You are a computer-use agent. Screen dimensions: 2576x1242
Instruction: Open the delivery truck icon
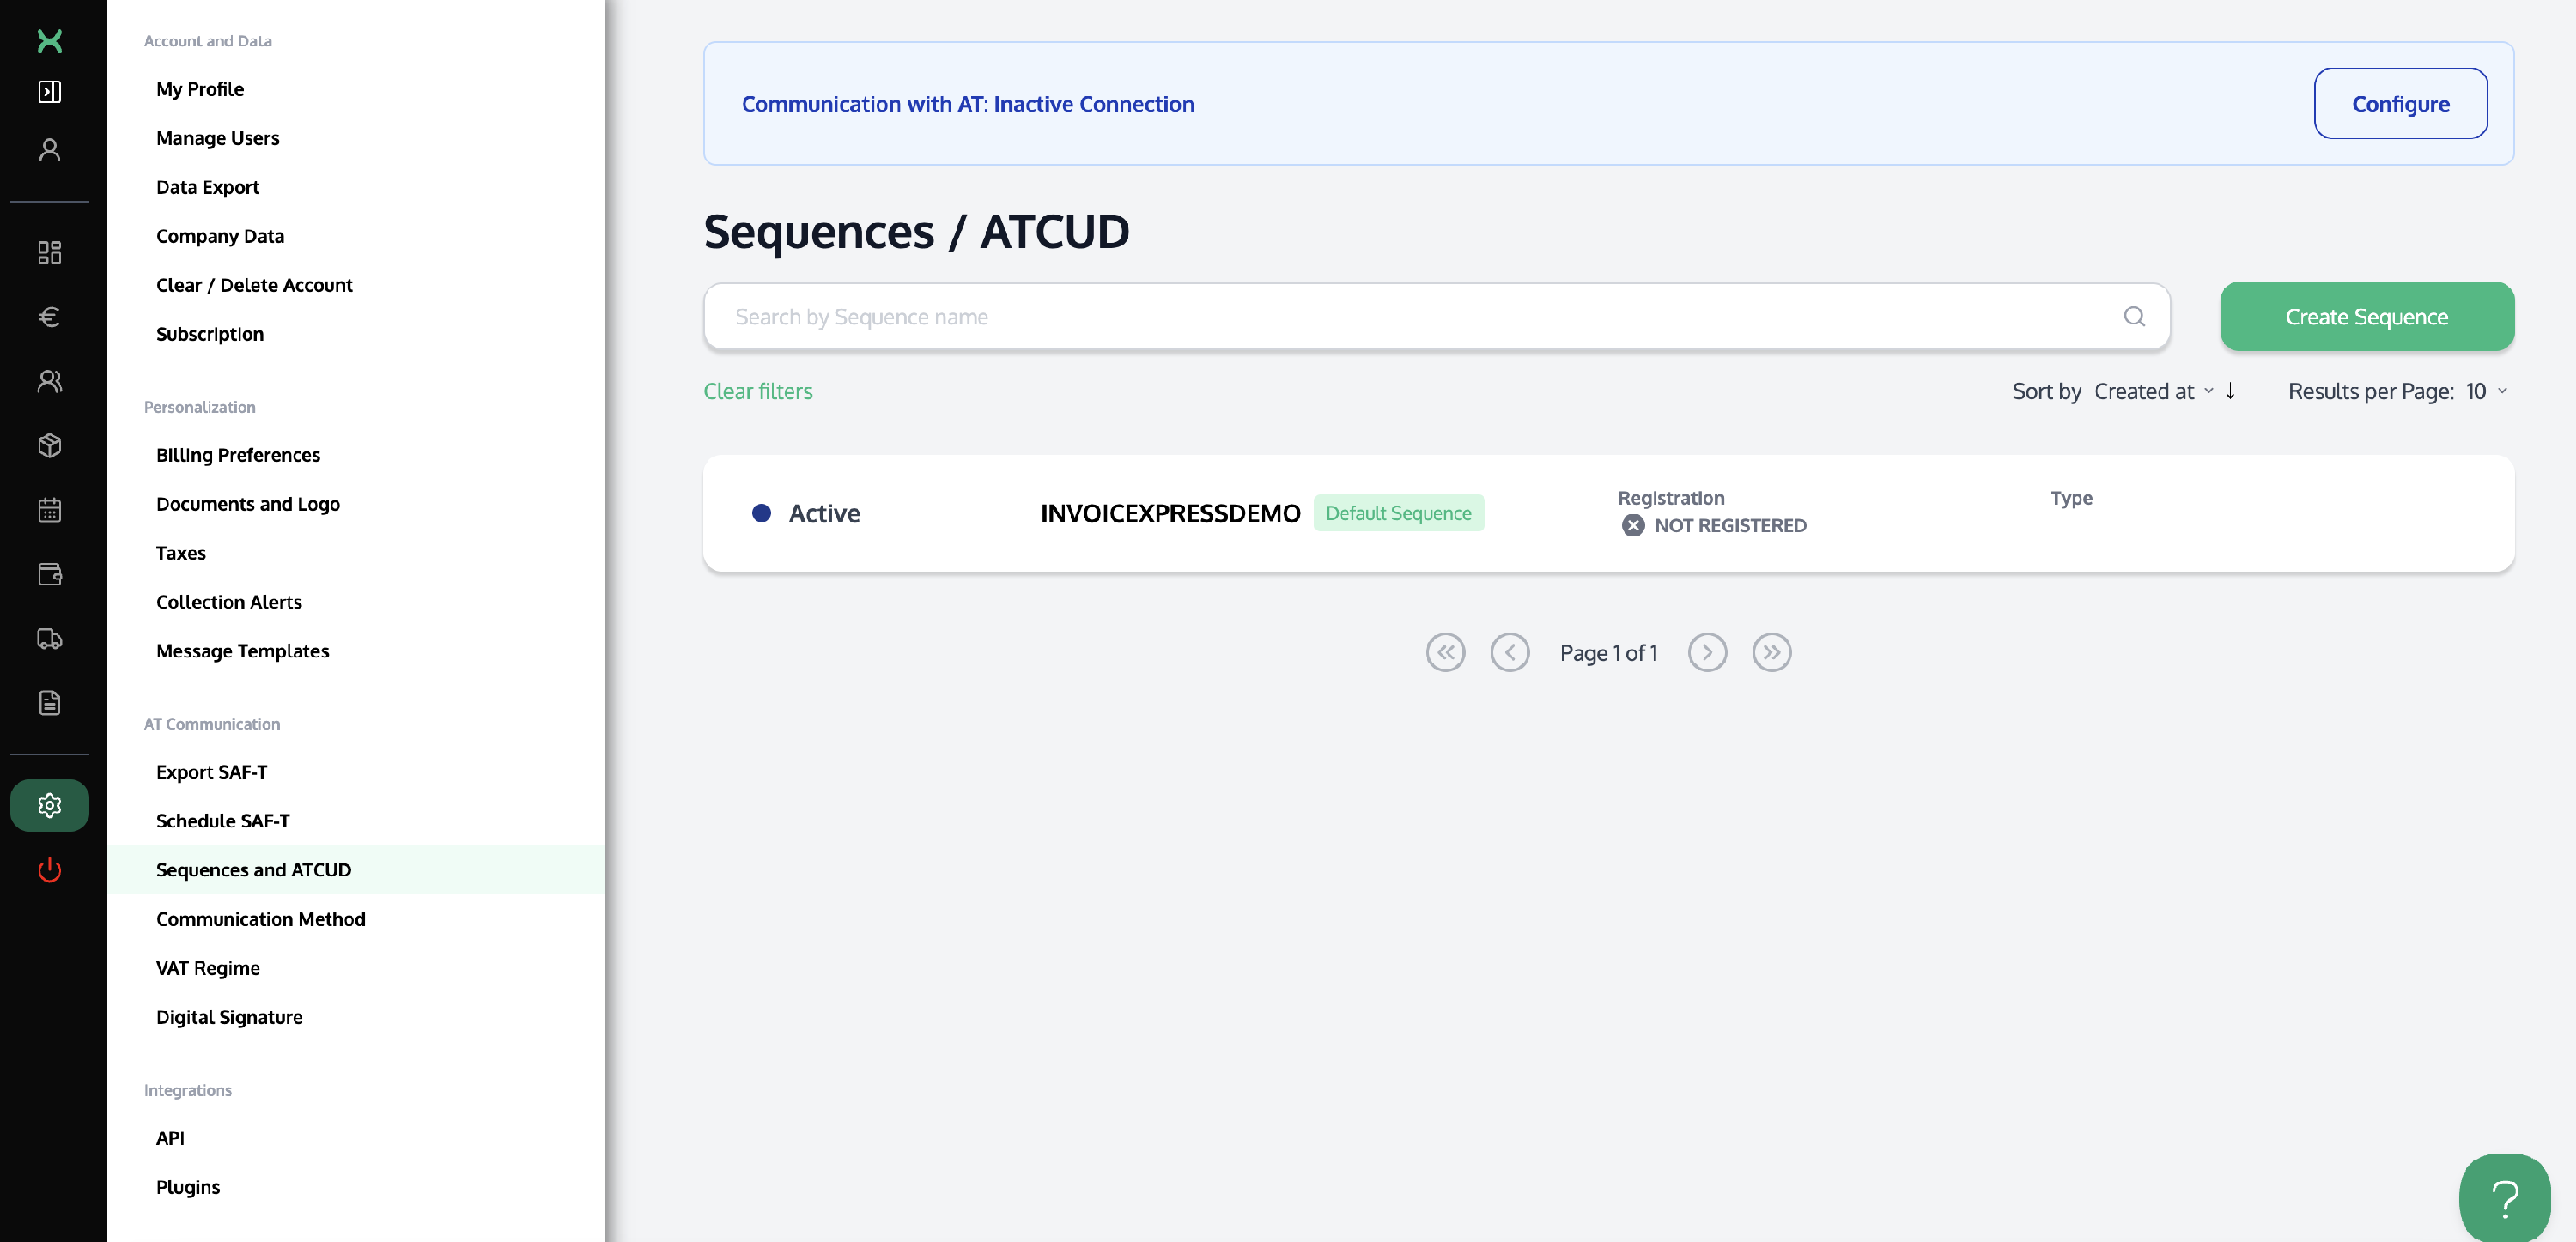49,639
